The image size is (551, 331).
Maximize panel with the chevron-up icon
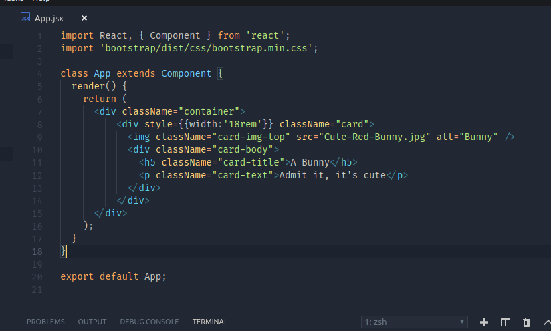coord(548,322)
